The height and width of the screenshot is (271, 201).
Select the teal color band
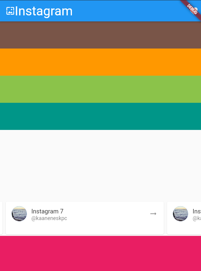pyautogui.click(x=100, y=116)
